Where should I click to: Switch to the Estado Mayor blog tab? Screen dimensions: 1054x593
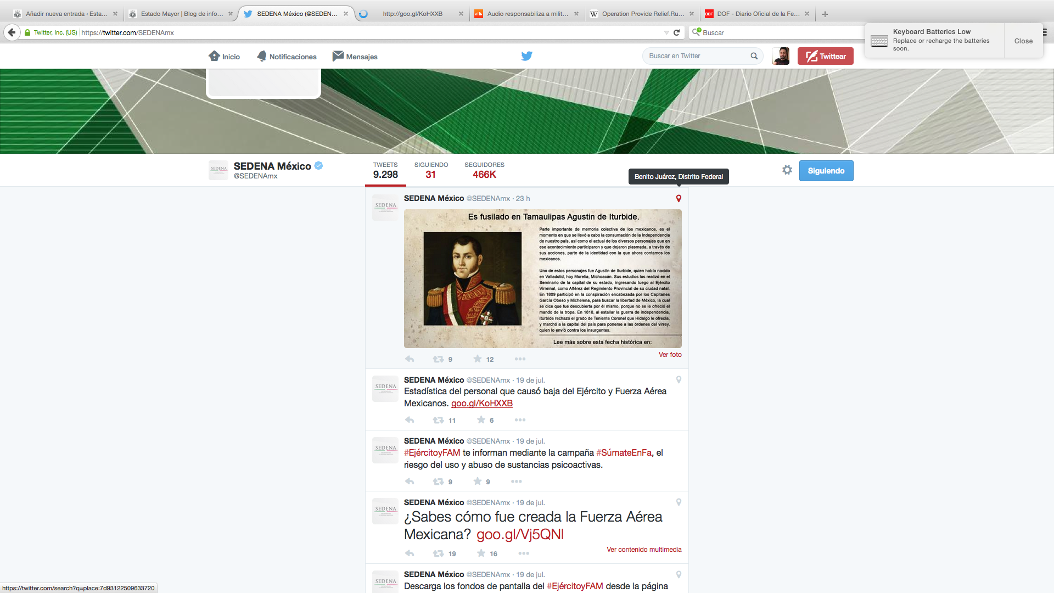pyautogui.click(x=181, y=14)
